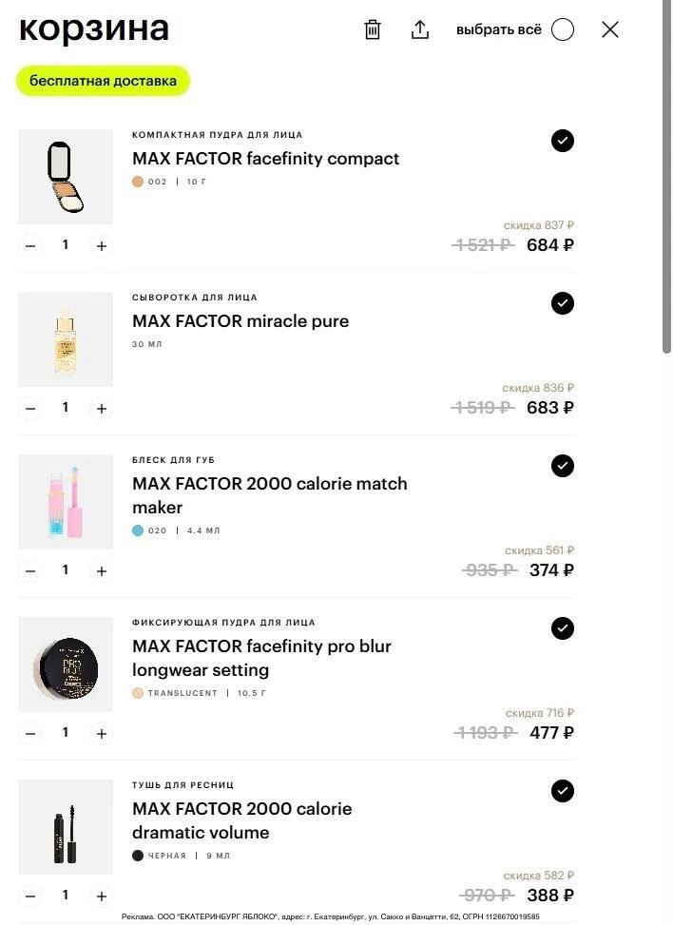Increase quantity of dramatic volume mascara
This screenshot has width=673, height=925.
(x=102, y=896)
